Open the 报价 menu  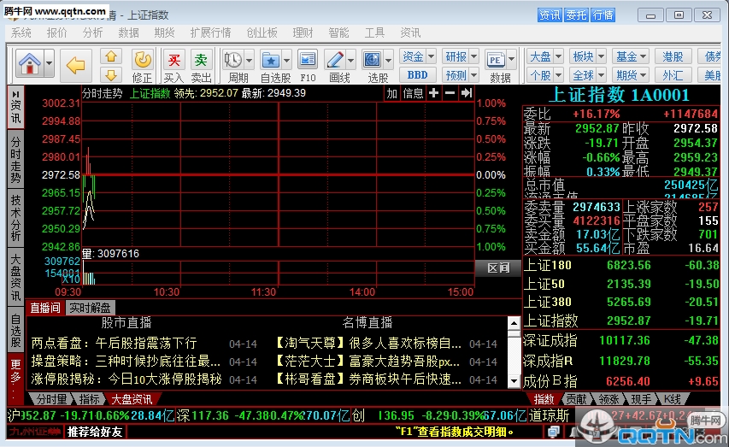56,32
